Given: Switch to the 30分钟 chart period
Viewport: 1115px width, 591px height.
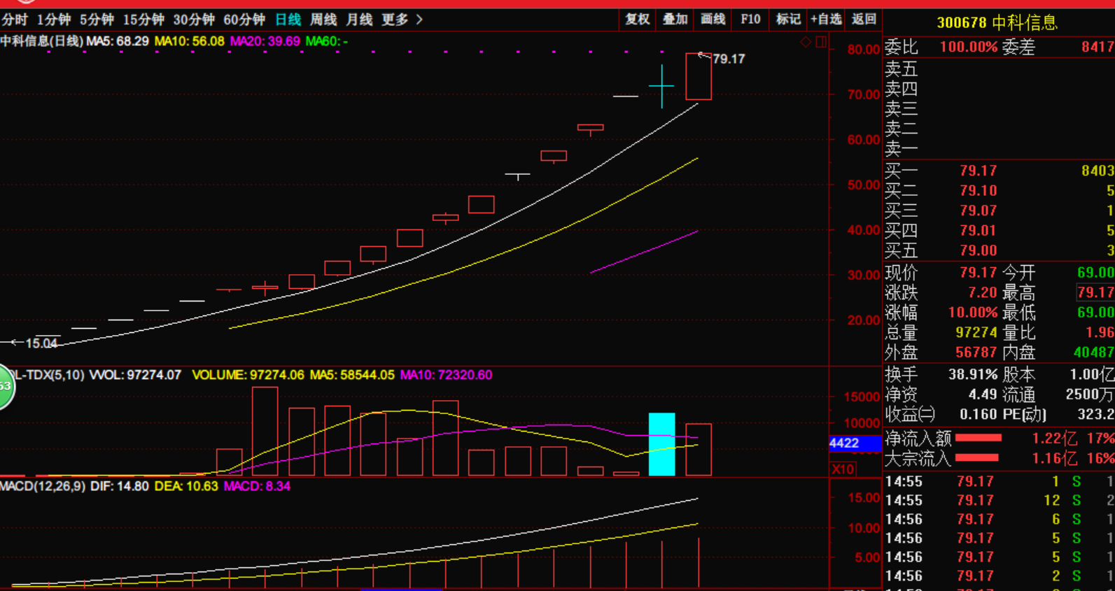Looking at the screenshot, I should pyautogui.click(x=194, y=20).
